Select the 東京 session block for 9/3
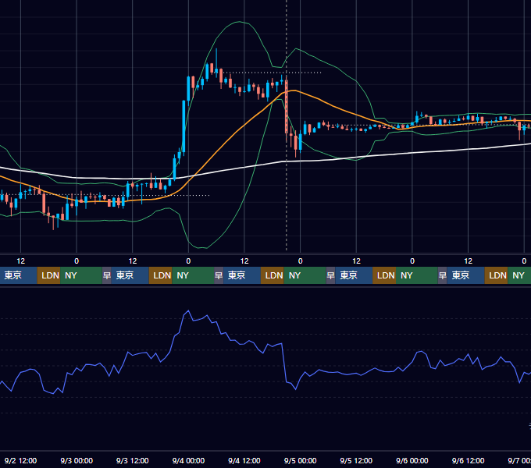531x468 pixels. pyautogui.click(x=130, y=275)
